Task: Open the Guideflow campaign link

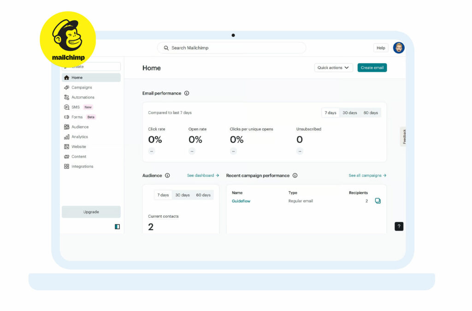Action: (x=241, y=201)
